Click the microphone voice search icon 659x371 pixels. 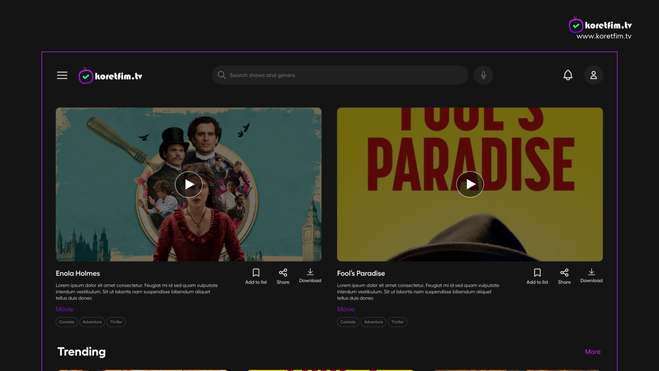coord(484,75)
